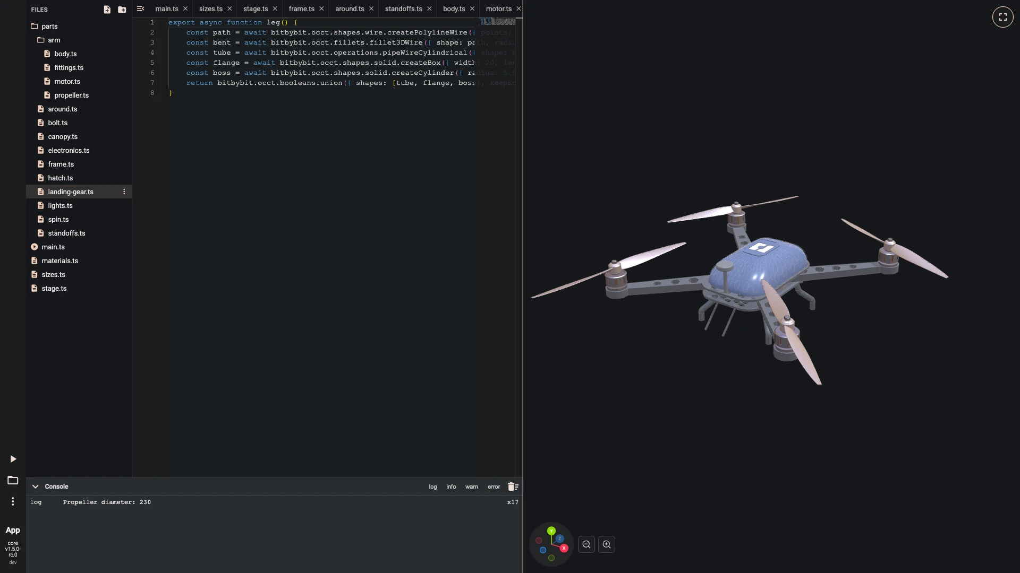Viewport: 1020px width, 573px height.
Task: Open the file explorer sidebar icon
Action: pos(13,480)
